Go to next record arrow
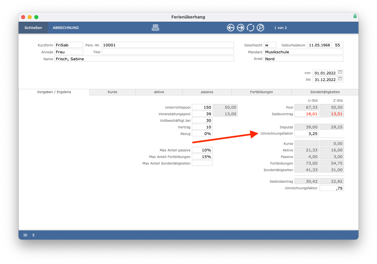The image size is (377, 264). (x=240, y=28)
